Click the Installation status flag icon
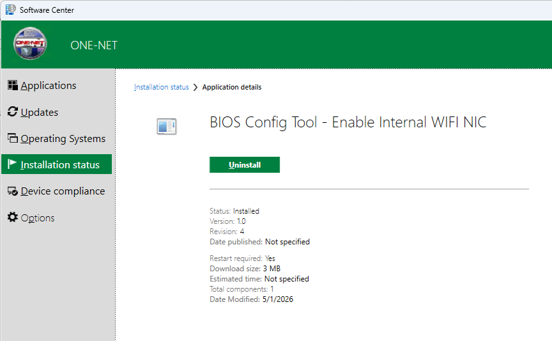This screenshot has height=341, width=552. (x=12, y=164)
